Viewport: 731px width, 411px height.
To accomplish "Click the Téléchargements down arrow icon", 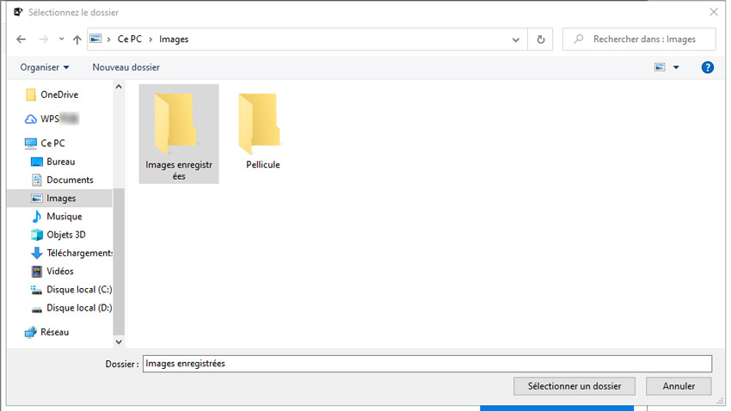I will coord(37,253).
